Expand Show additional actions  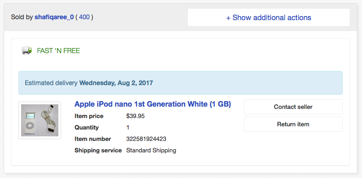(268, 17)
